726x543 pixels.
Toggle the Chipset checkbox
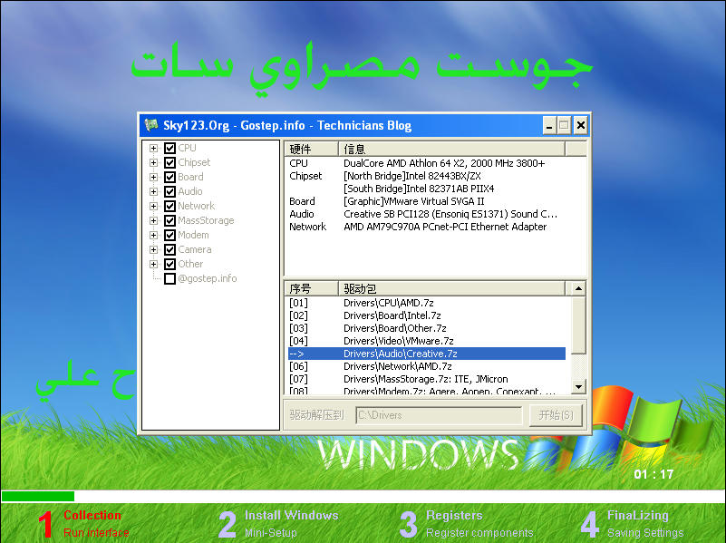(169, 162)
